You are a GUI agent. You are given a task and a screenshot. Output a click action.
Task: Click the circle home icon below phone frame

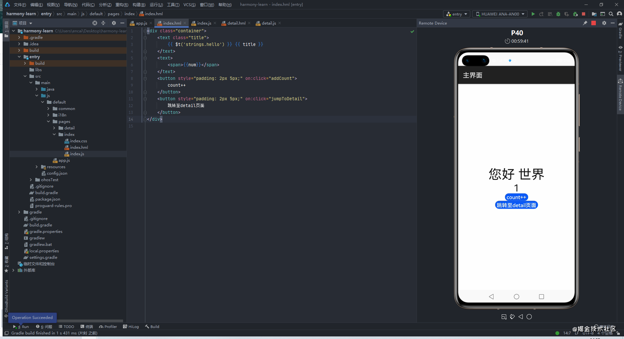(529, 317)
